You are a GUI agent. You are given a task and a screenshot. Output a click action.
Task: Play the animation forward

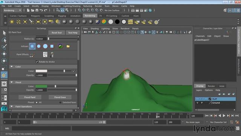tap(224, 116)
